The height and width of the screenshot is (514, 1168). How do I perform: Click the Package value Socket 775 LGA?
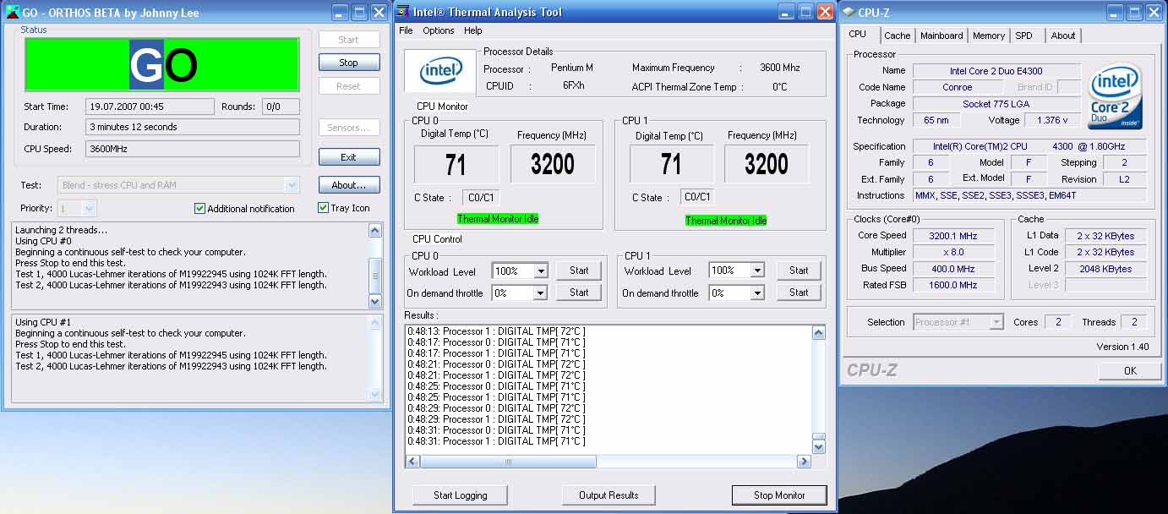(x=996, y=104)
